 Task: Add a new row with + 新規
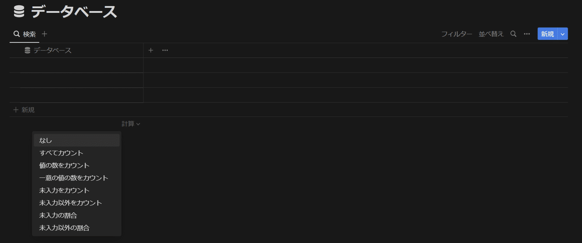[24, 110]
